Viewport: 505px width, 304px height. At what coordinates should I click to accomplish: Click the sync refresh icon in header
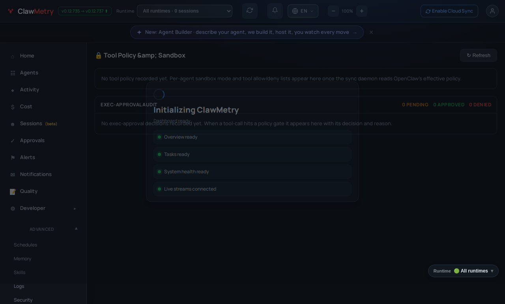pos(250,11)
